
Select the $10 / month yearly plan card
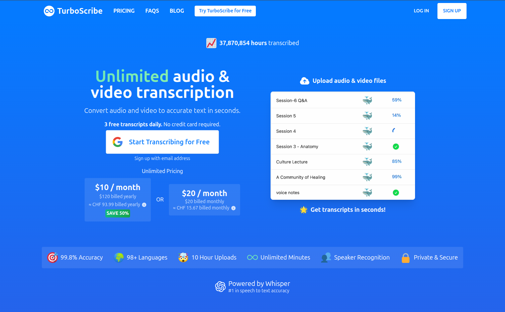point(117,199)
